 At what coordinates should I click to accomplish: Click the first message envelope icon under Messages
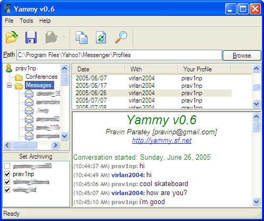(x=29, y=94)
